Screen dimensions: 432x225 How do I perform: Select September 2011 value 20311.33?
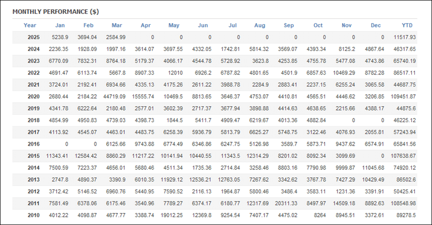(x=286, y=203)
